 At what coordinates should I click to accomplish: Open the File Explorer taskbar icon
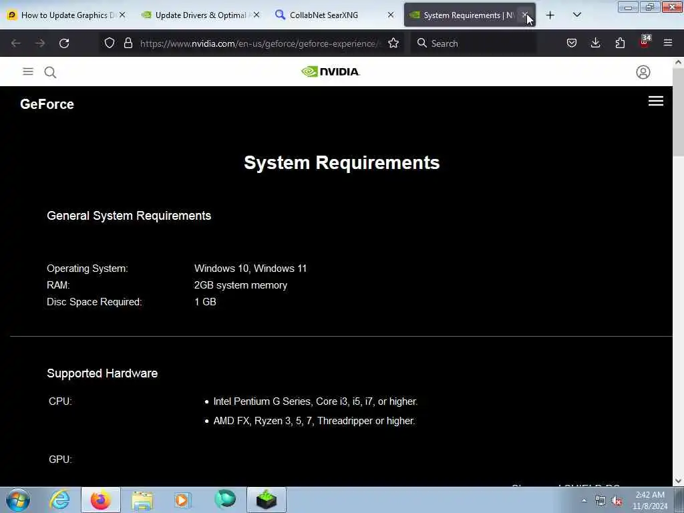tap(142, 500)
